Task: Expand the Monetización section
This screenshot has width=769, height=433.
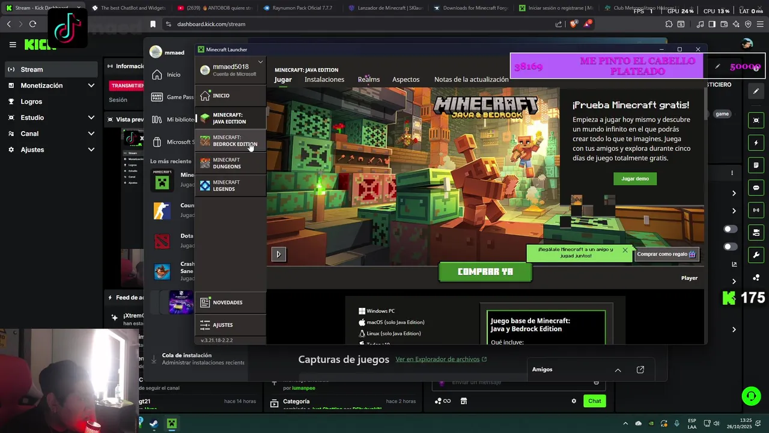Action: pos(51,85)
